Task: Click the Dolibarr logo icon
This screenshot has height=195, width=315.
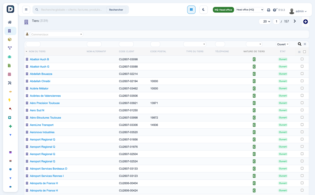Action: pyautogui.click(x=10, y=9)
